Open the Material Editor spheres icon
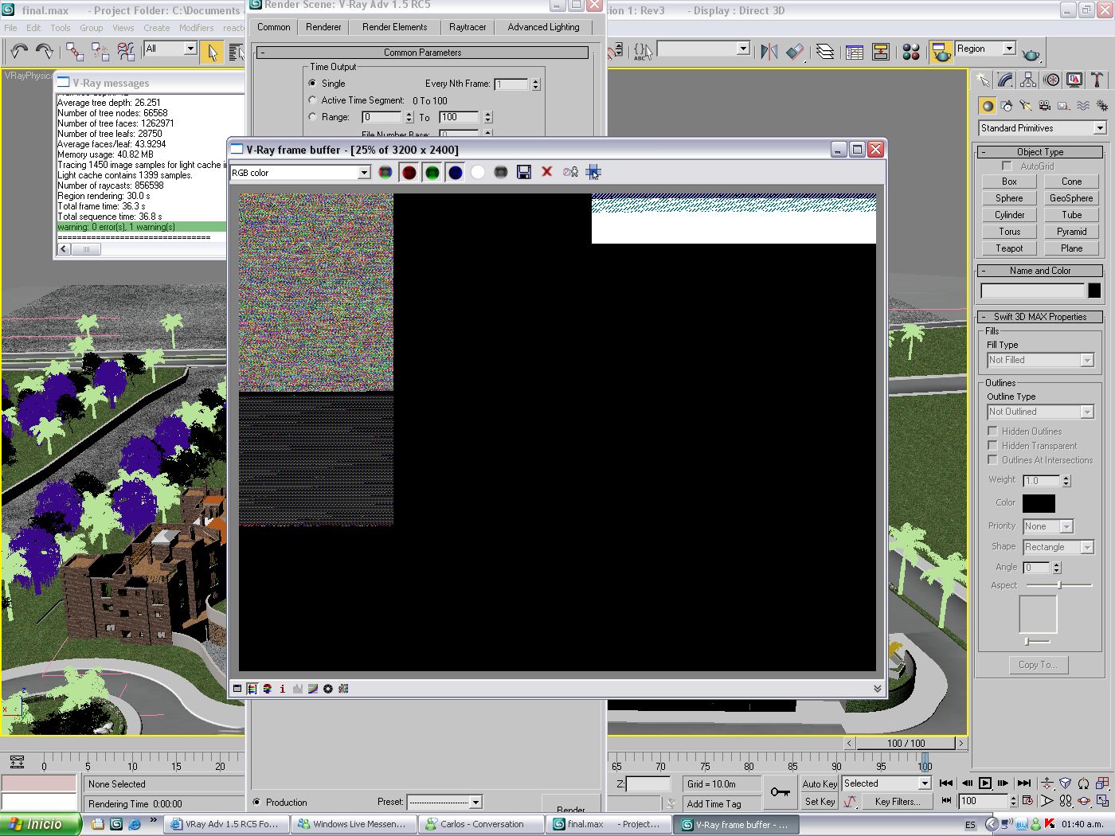Image resolution: width=1115 pixels, height=836 pixels. (911, 52)
